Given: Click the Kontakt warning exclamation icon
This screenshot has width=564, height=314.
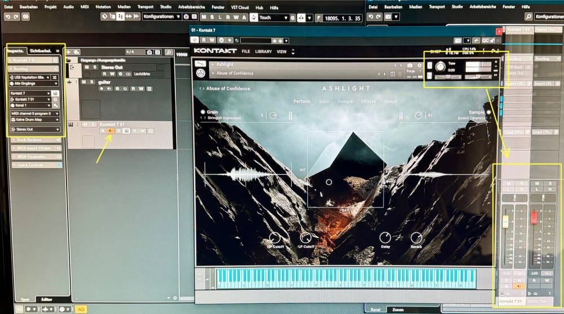Looking at the screenshot, I should click(x=483, y=51).
